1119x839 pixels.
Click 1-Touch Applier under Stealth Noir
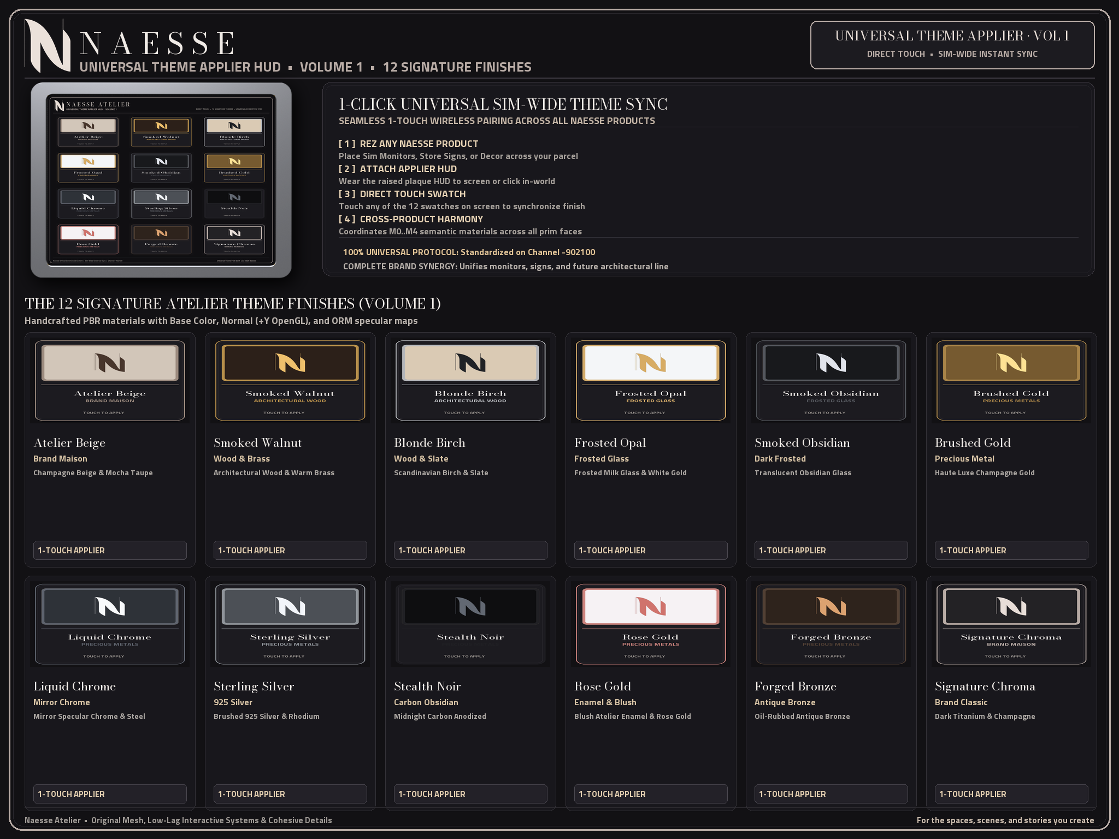tap(470, 794)
